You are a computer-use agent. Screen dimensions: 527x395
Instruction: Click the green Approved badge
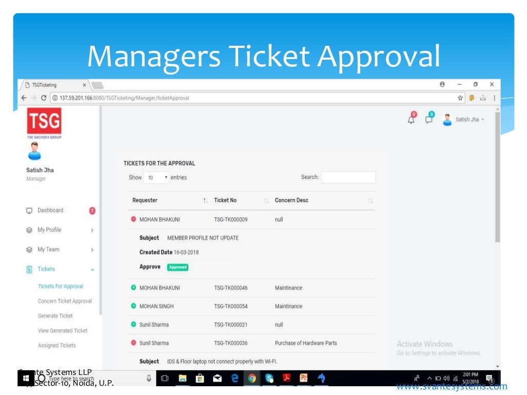[178, 267]
